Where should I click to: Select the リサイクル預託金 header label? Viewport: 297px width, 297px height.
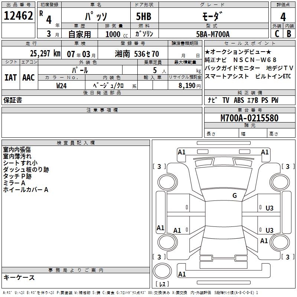point(185,77)
